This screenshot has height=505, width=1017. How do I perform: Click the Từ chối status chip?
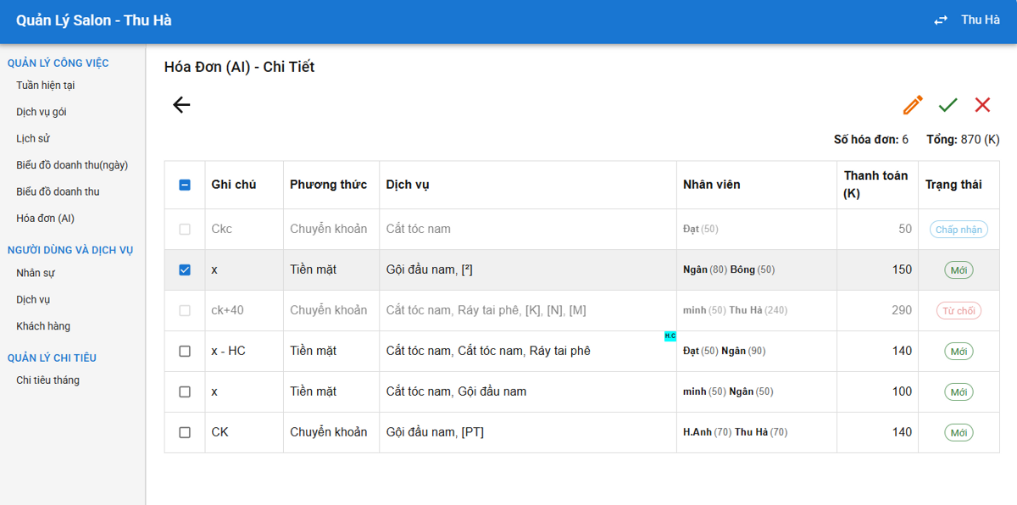[x=959, y=311]
